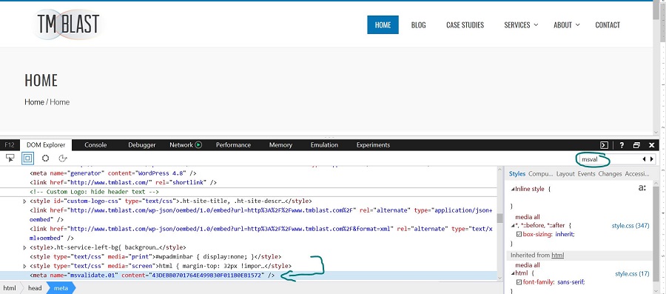Image resolution: width=666 pixels, height=294 pixels.
Task: Open the SERVICES dropdown menu
Action: click(521, 25)
